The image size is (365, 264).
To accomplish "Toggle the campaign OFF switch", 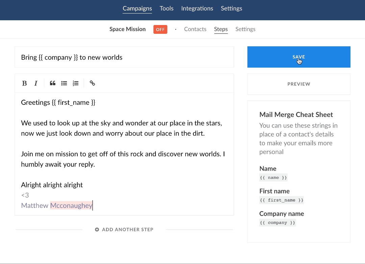I will point(160,29).
